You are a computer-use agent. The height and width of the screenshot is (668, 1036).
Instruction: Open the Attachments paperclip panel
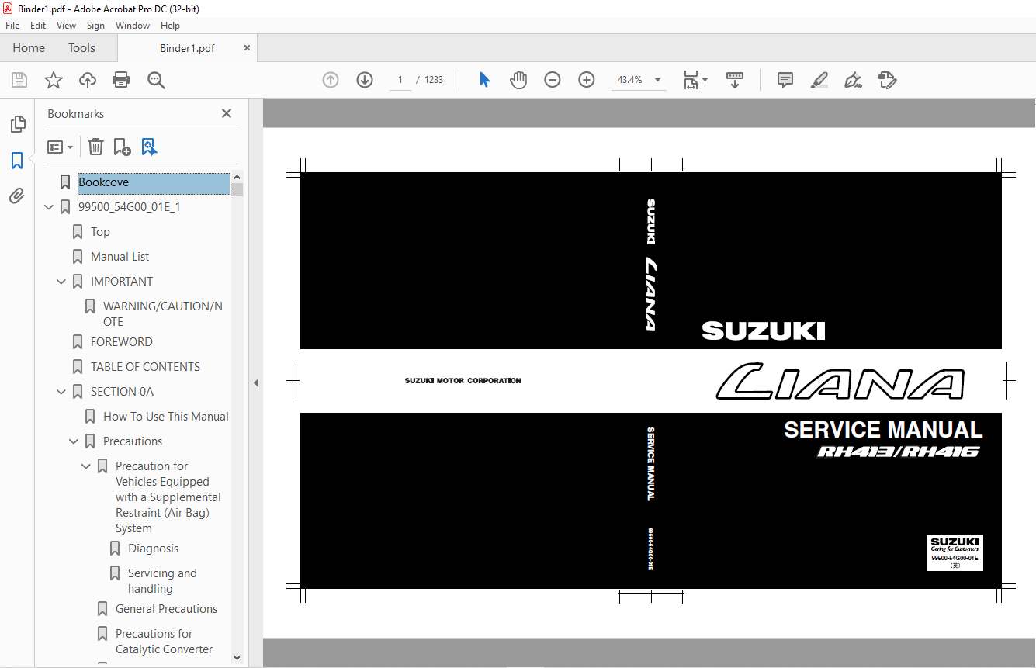(17, 196)
